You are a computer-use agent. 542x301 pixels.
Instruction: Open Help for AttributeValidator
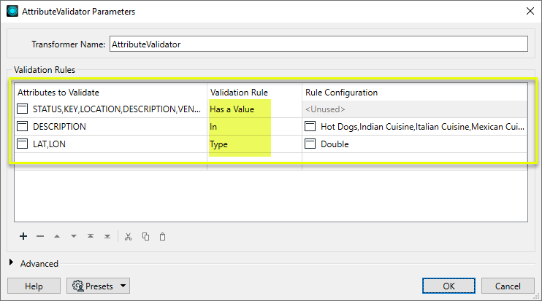(x=34, y=286)
